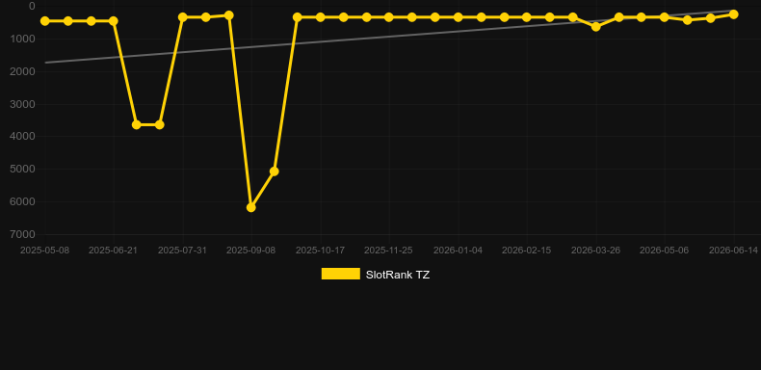761x370 pixels.
Task: Click the 6000 y-axis label
Action: [22, 201]
